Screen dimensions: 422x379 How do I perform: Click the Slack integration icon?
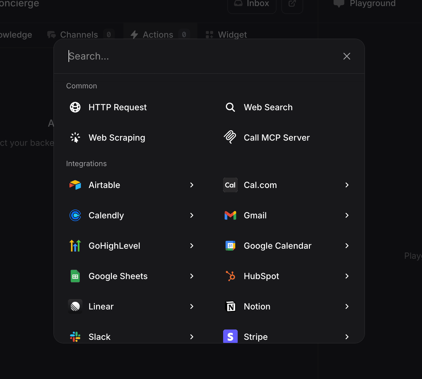coord(75,336)
